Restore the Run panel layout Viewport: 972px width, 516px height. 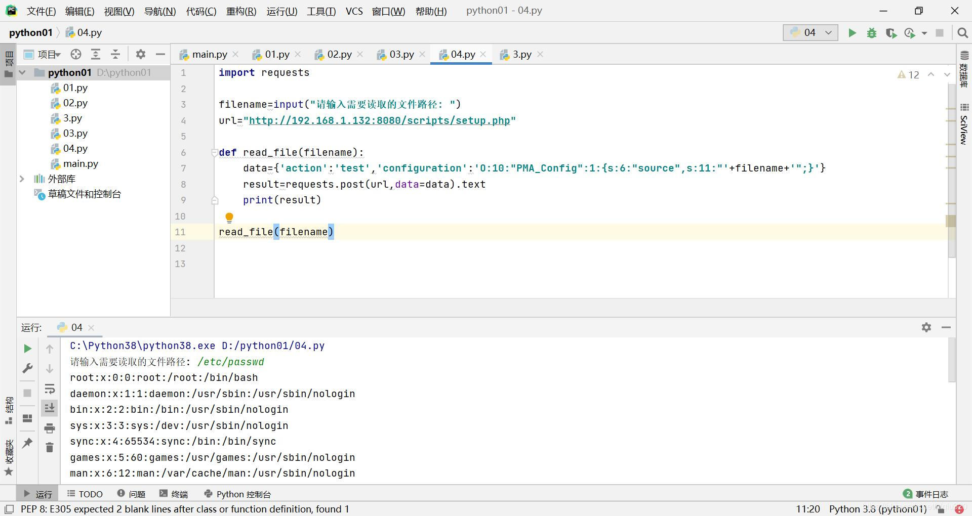pyautogui.click(x=28, y=418)
